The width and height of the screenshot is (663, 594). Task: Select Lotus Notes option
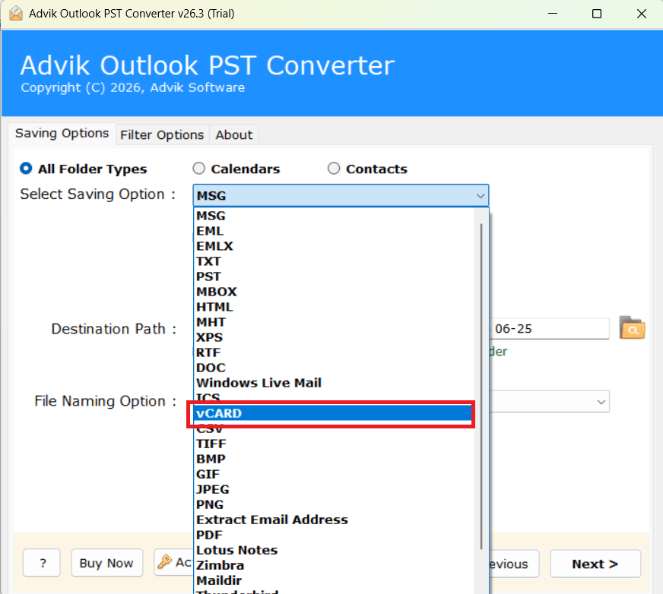tap(334, 550)
